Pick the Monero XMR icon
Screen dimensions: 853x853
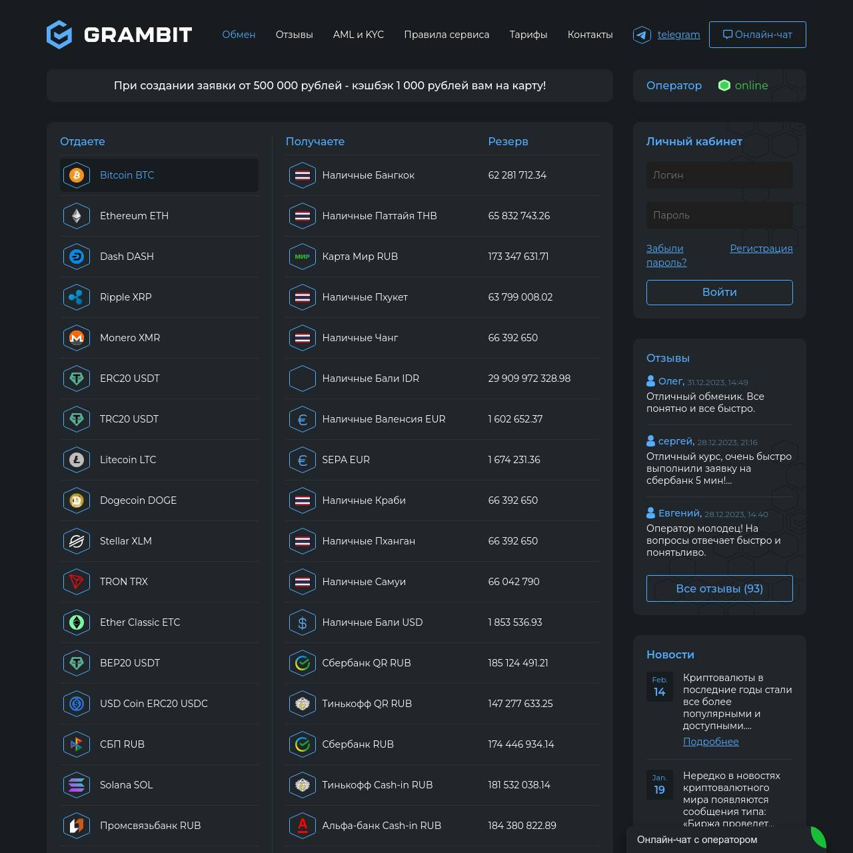(77, 338)
